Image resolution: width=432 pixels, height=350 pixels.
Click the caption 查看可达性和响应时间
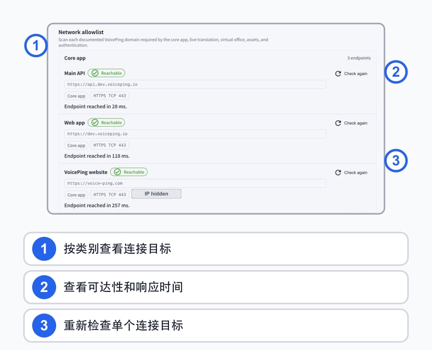[123, 287]
